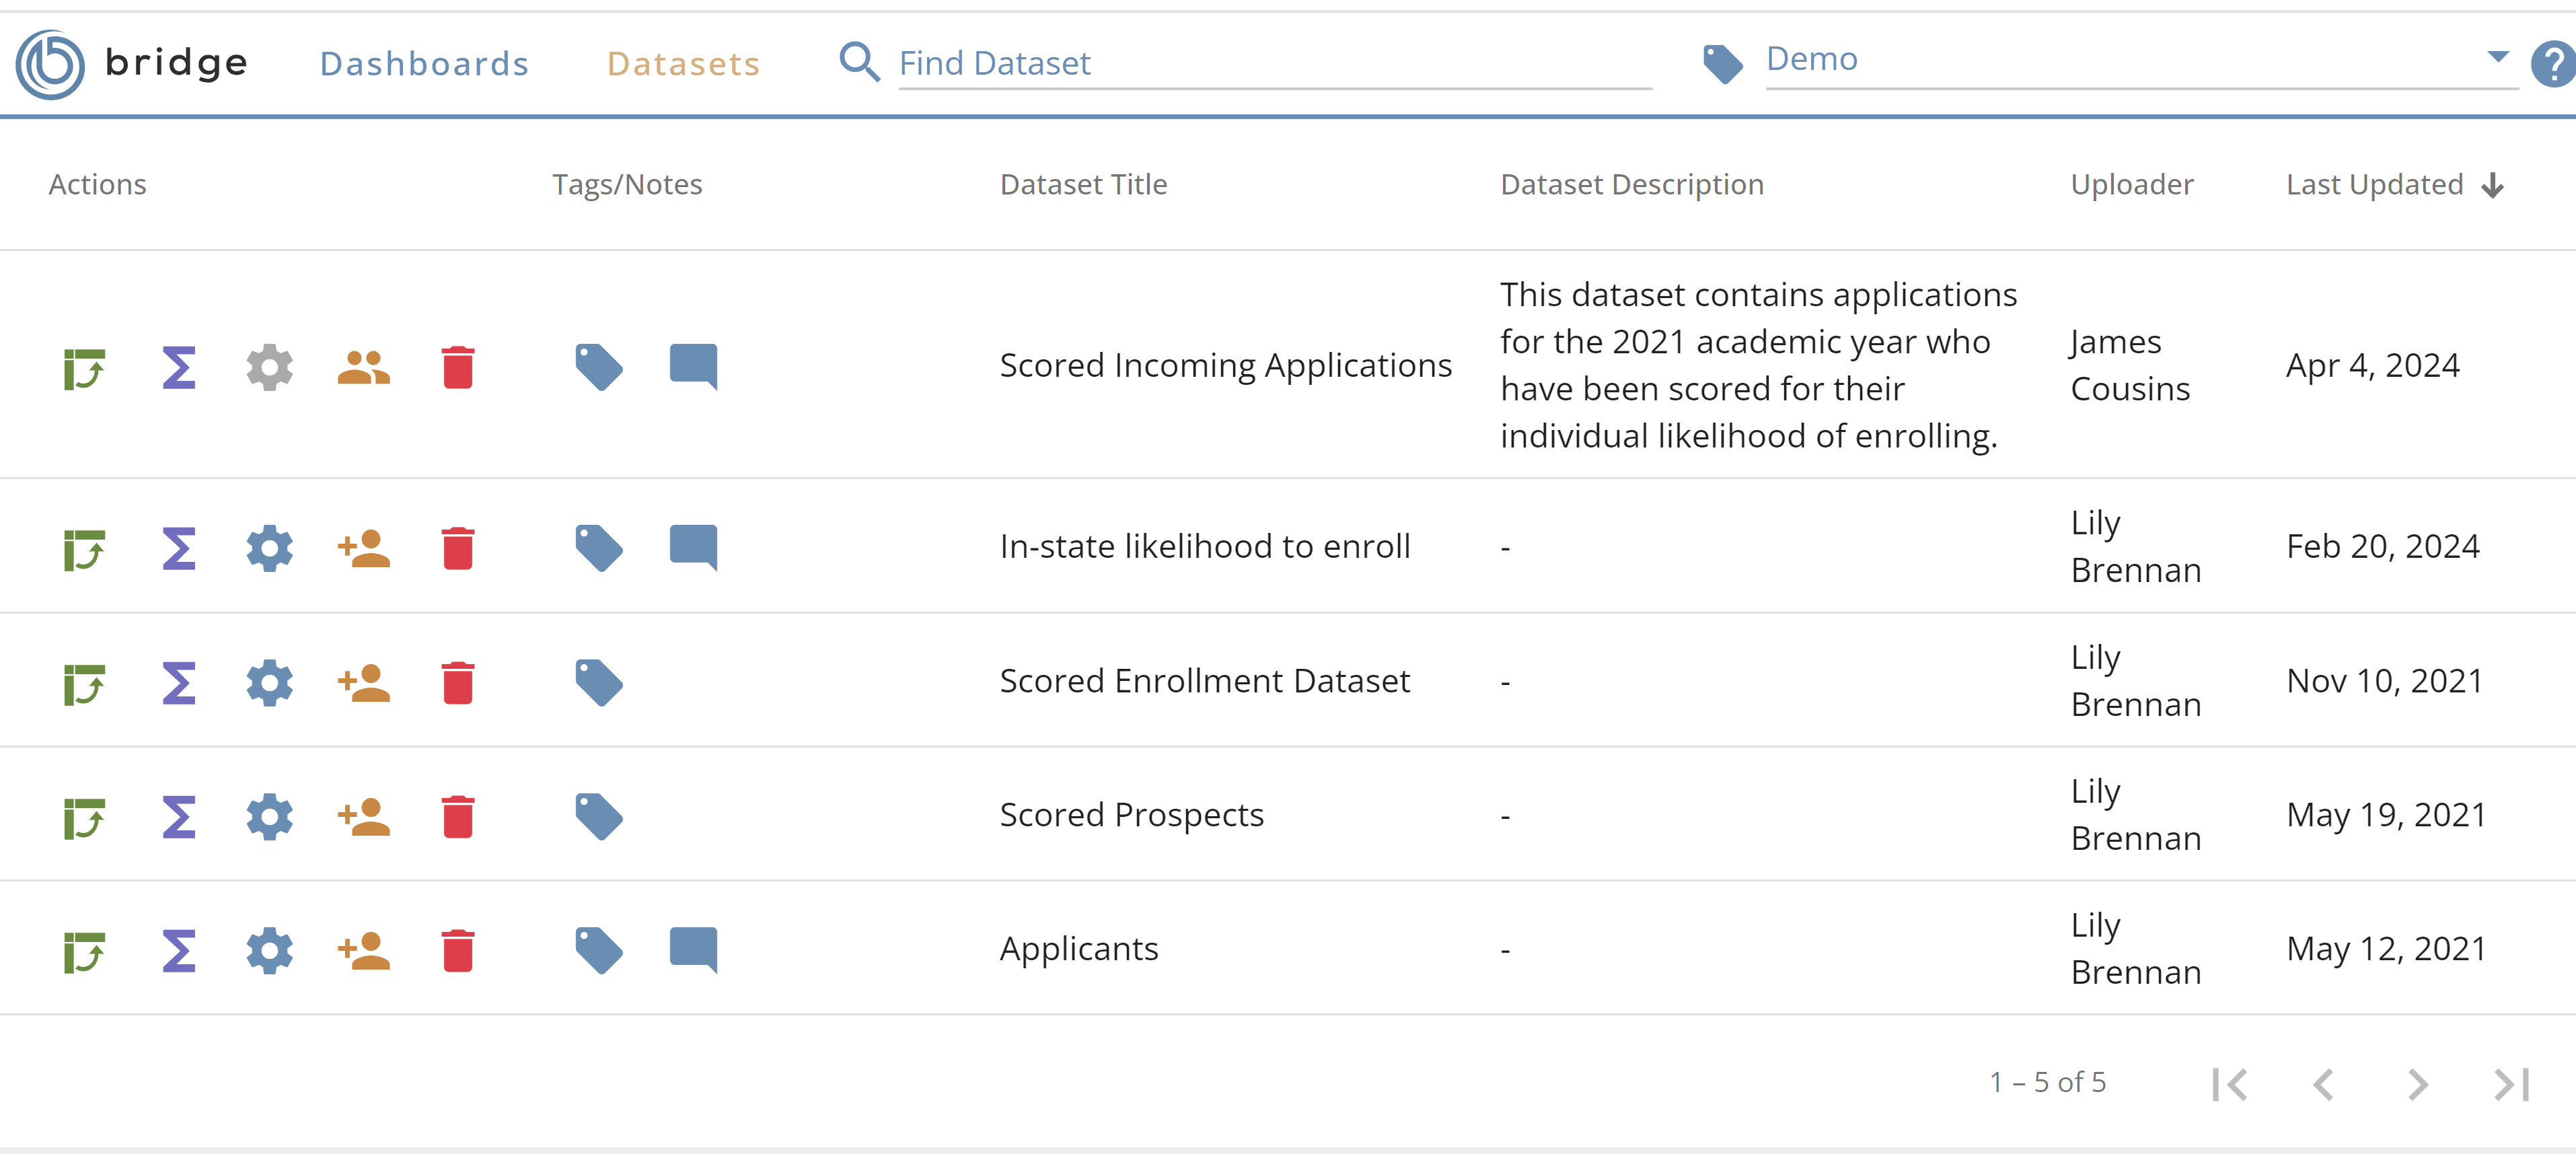
Task: Sort by Dataset Title column header
Action: (1083, 185)
